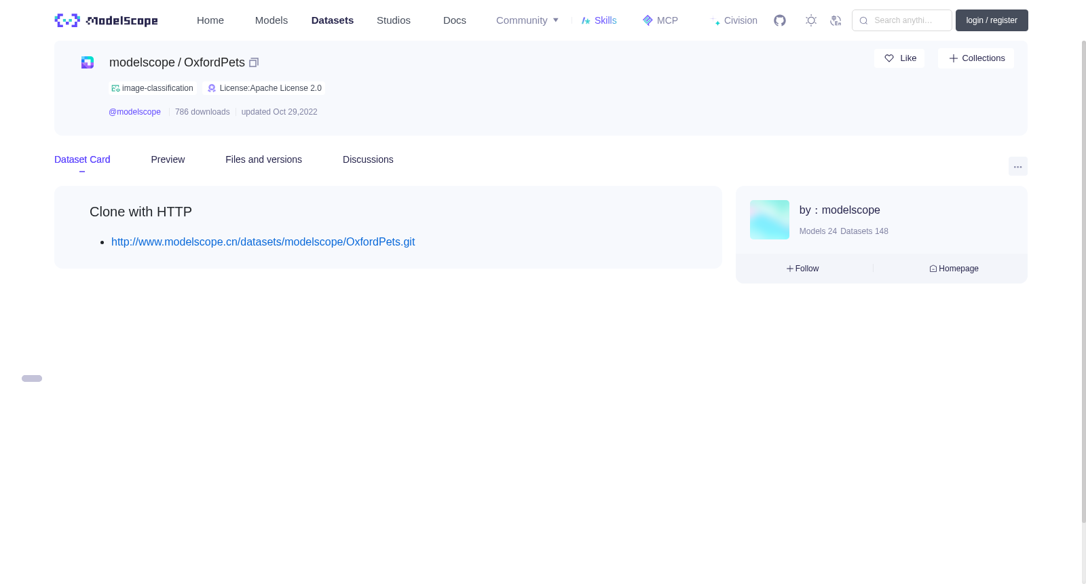
Task: Click the ModelScope logo
Action: (x=106, y=20)
